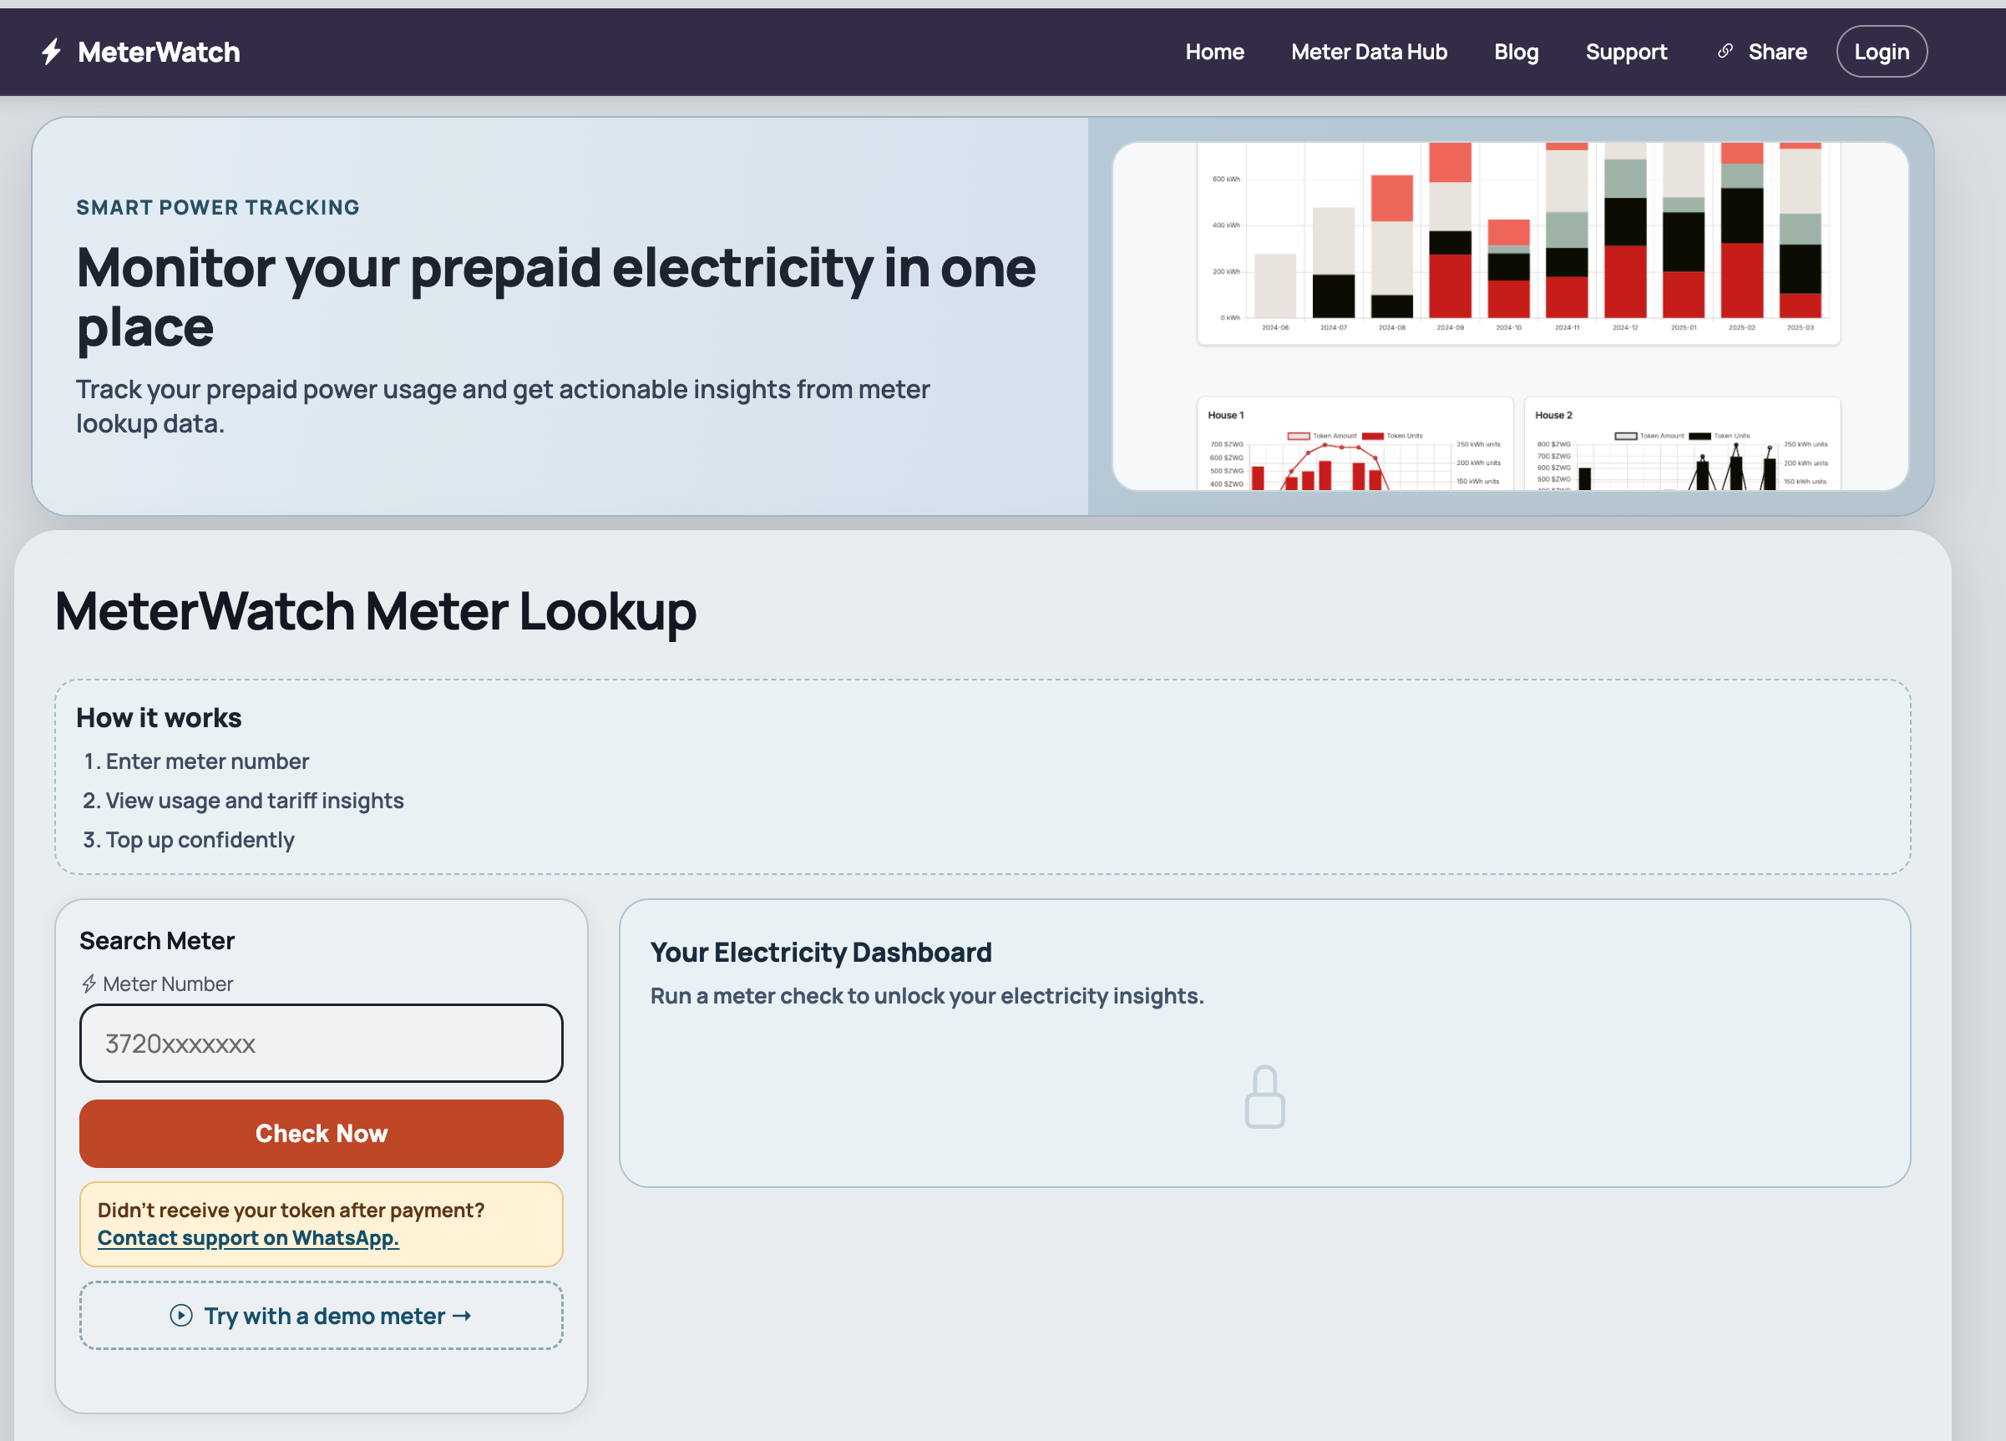Screen dimensions: 2006x1441
Task: Open the Blog page
Action: (1516, 52)
